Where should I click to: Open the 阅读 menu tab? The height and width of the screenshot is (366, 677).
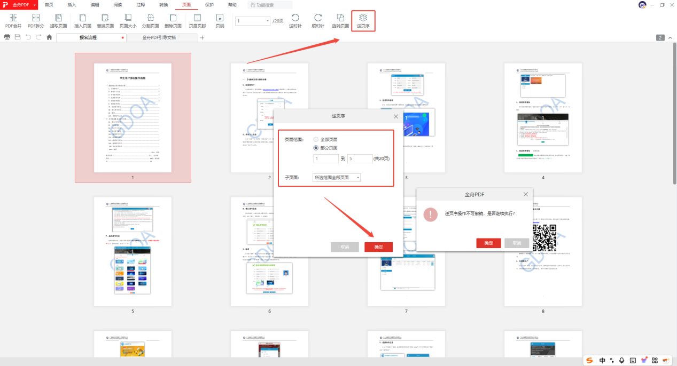[118, 4]
